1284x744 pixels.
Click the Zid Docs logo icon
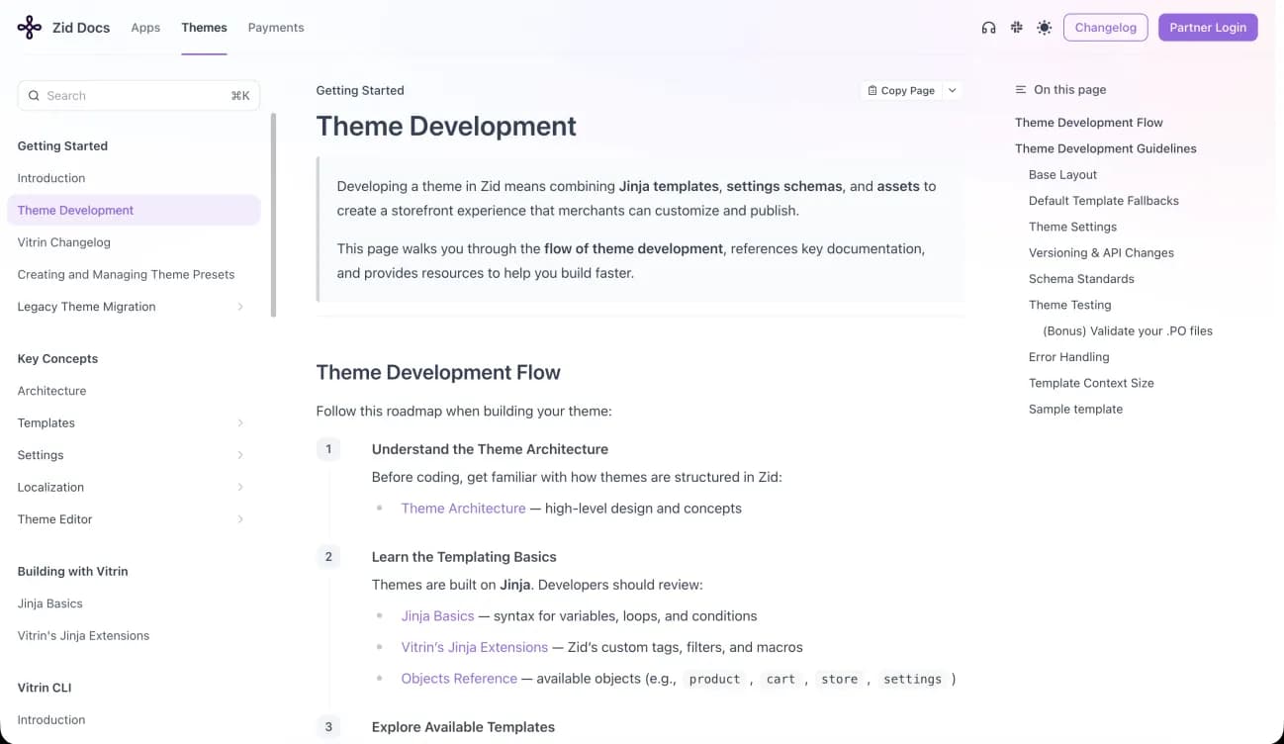(x=30, y=28)
